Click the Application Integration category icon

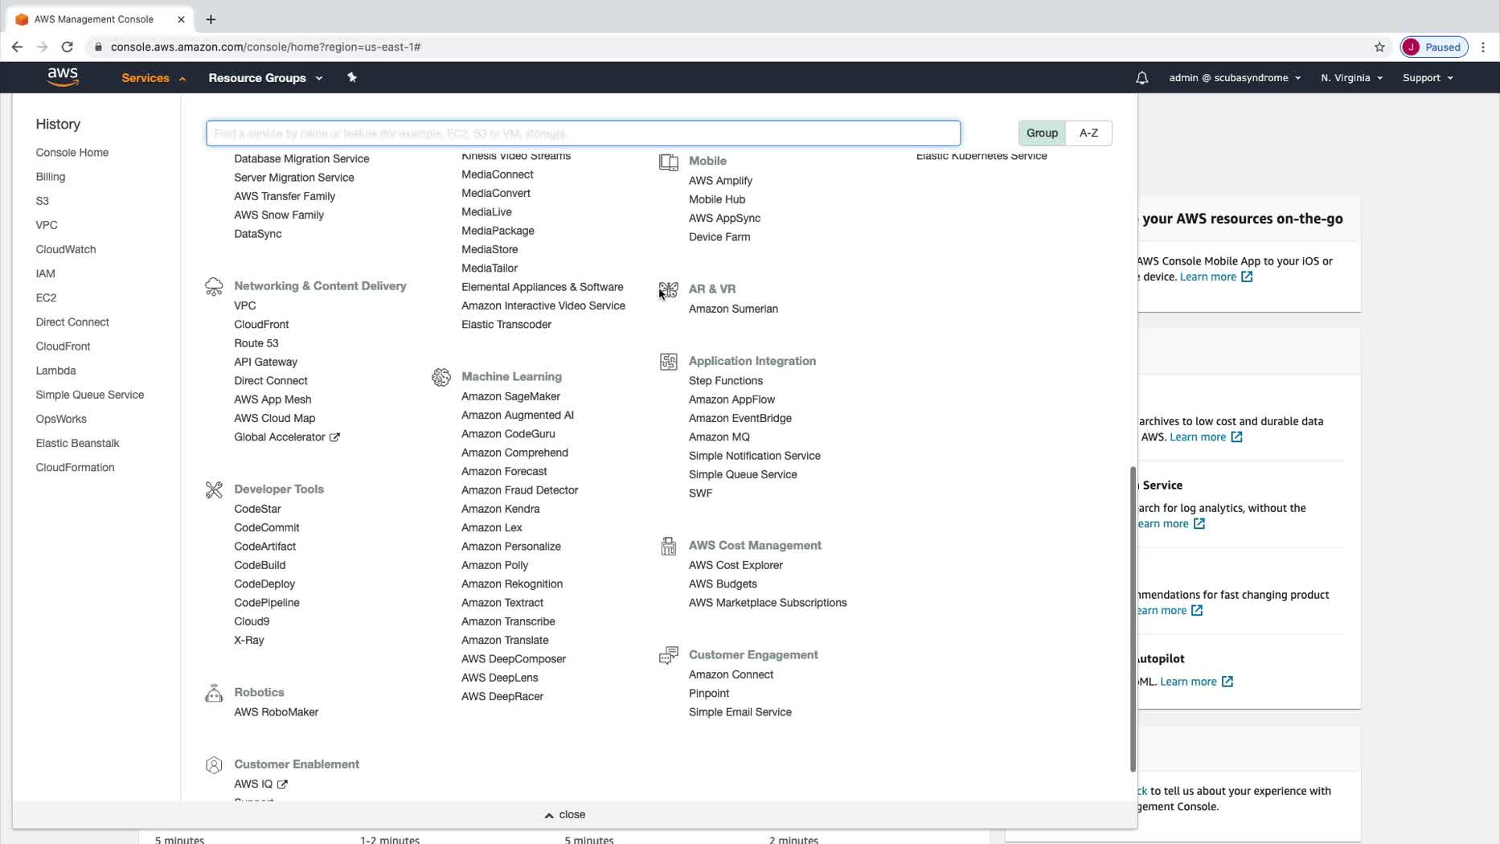coord(669,362)
